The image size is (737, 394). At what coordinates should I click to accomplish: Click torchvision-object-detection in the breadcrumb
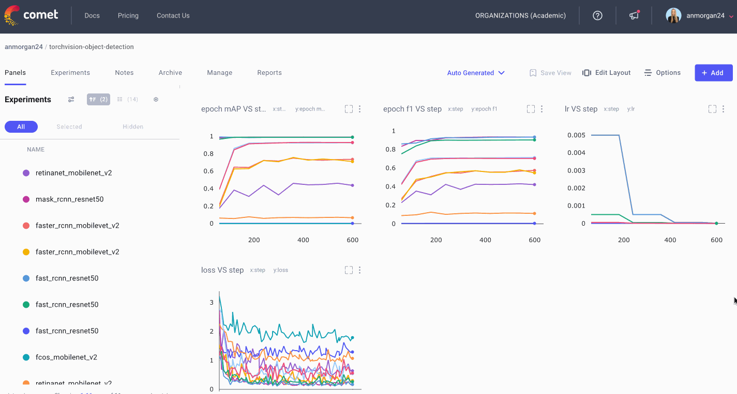(x=92, y=46)
